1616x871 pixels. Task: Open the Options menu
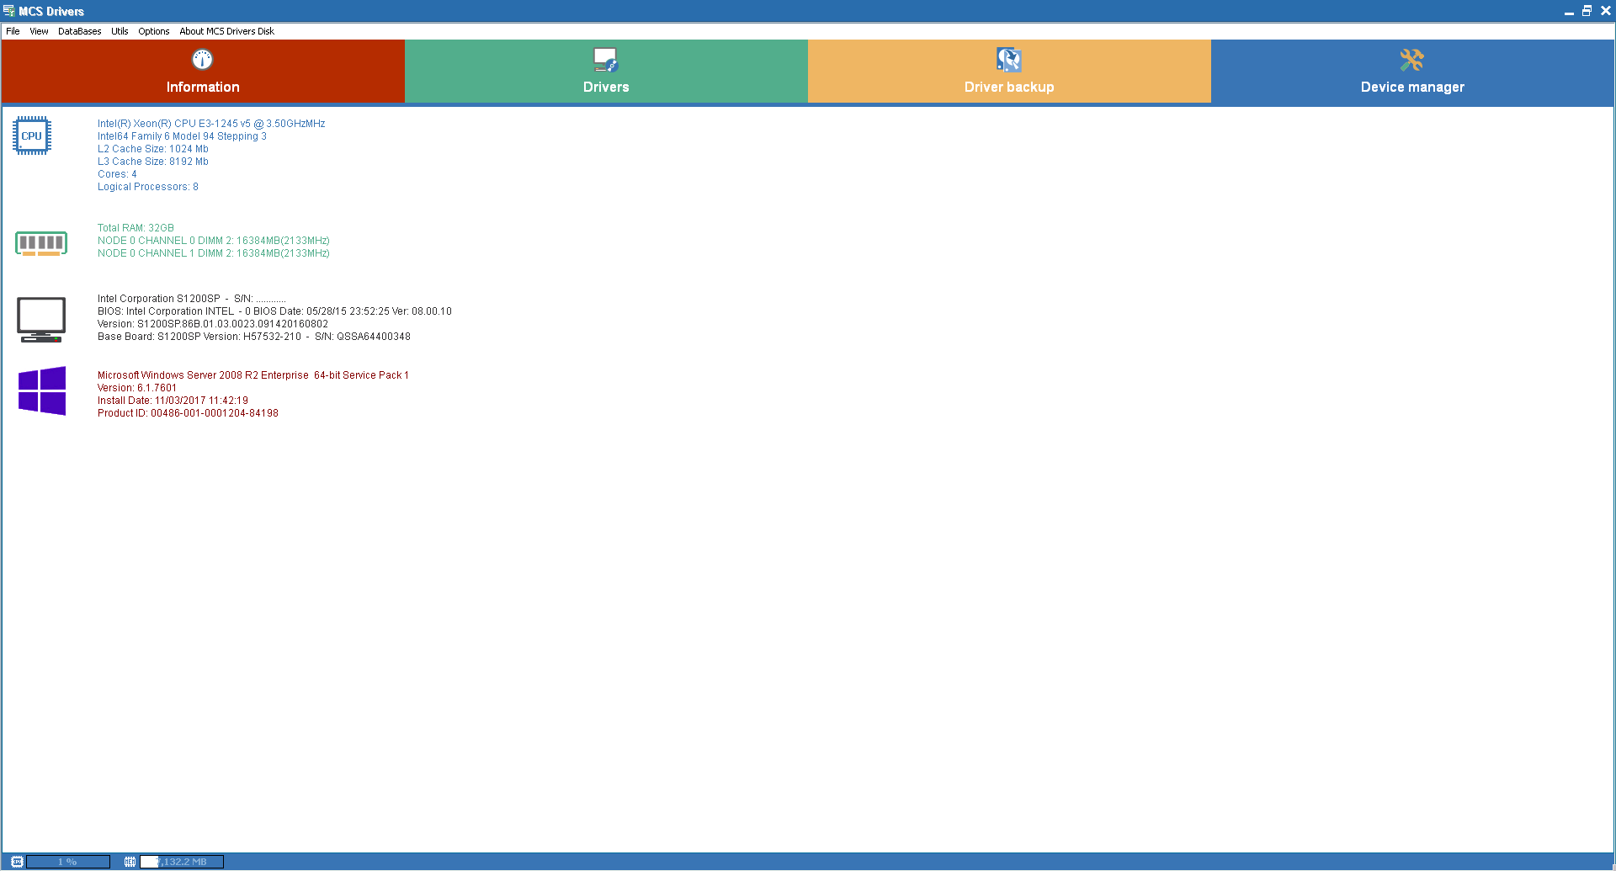[154, 31]
